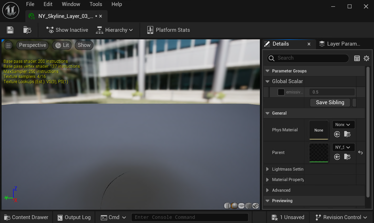Open the Tools menu
This screenshot has width=374, height=223.
pyautogui.click(x=96, y=4)
